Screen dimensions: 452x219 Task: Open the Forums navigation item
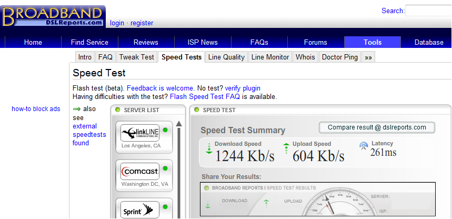(x=316, y=43)
